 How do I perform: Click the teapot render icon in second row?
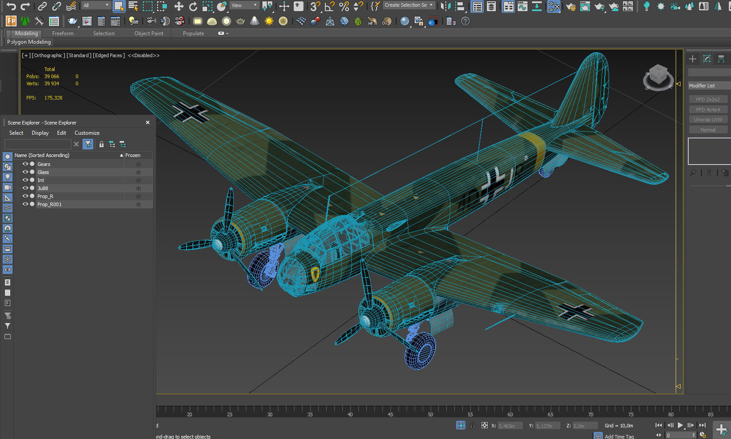(x=72, y=21)
